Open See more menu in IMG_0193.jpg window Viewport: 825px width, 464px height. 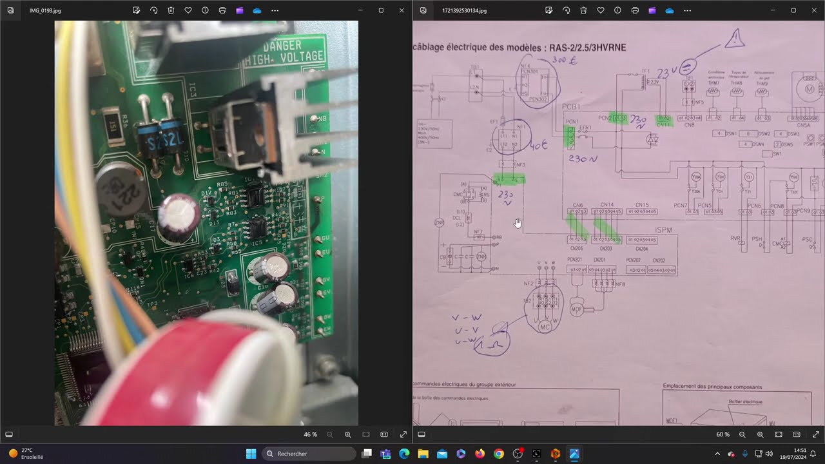pyautogui.click(x=275, y=10)
